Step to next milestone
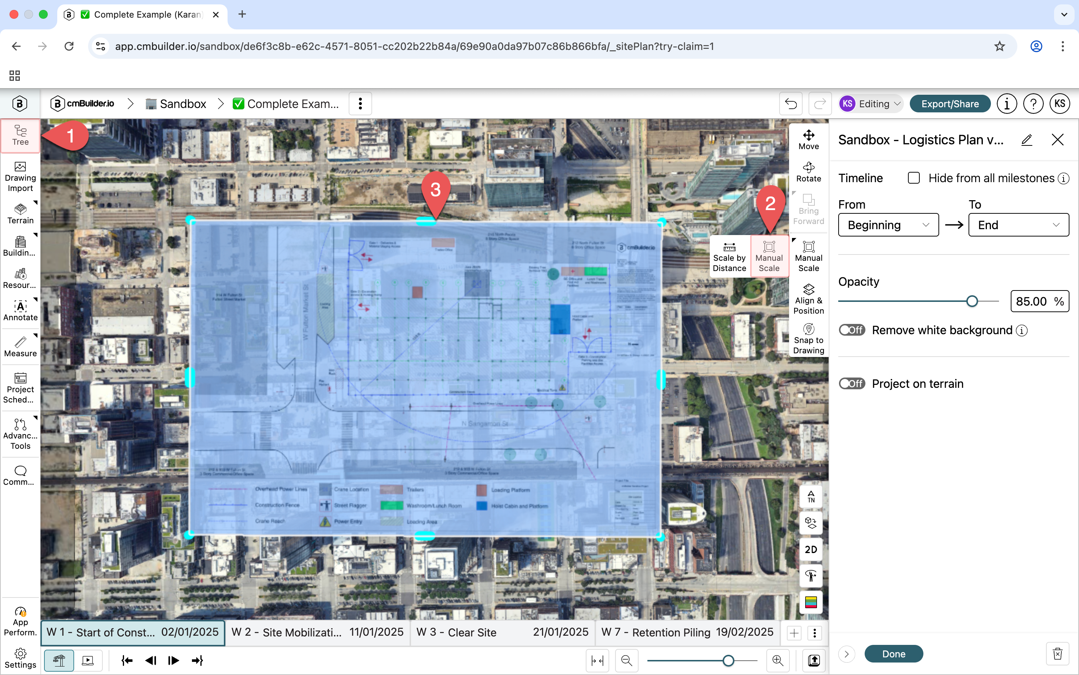Viewport: 1079px width, 675px height. [174, 660]
